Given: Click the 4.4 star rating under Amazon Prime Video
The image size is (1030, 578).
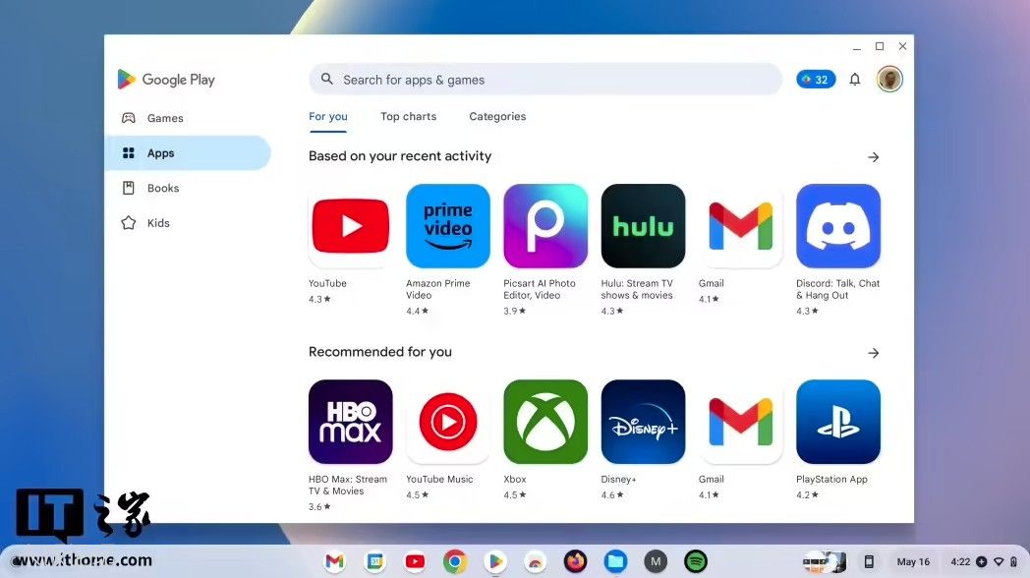Looking at the screenshot, I should (x=417, y=311).
